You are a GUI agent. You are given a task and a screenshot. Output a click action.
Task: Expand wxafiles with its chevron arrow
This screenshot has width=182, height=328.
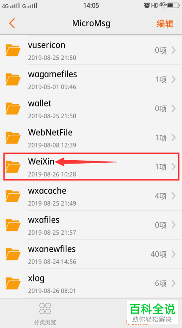point(174,225)
